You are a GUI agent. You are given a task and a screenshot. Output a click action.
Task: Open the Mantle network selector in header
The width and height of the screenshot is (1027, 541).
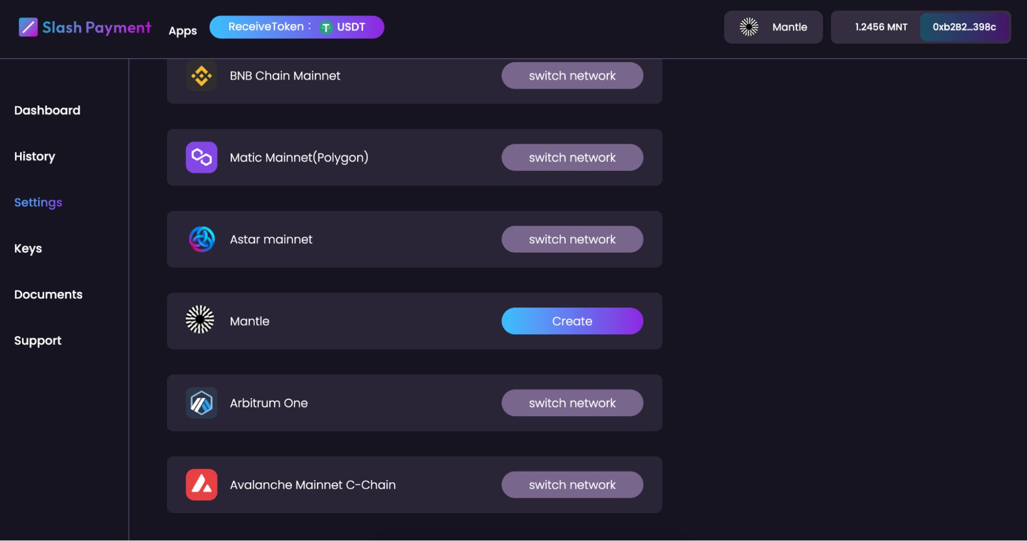click(x=773, y=27)
